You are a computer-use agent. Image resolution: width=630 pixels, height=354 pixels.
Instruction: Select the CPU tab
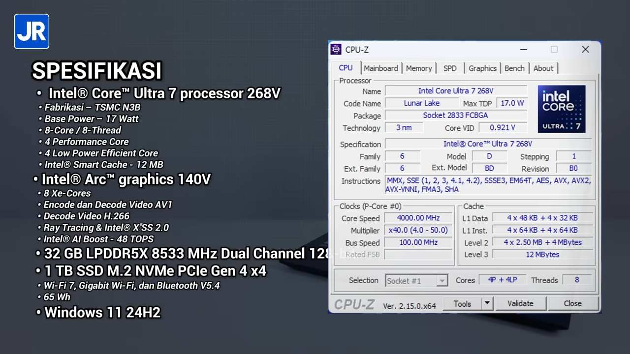coord(346,68)
